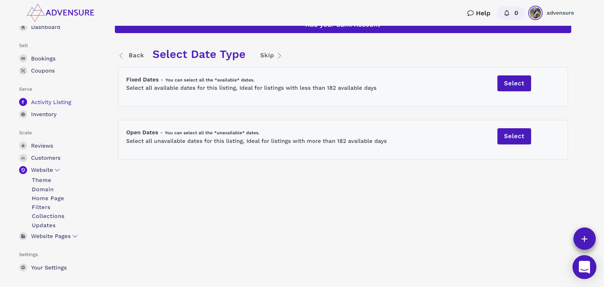Open the Theme submenu item
The width and height of the screenshot is (604, 287).
point(41,180)
